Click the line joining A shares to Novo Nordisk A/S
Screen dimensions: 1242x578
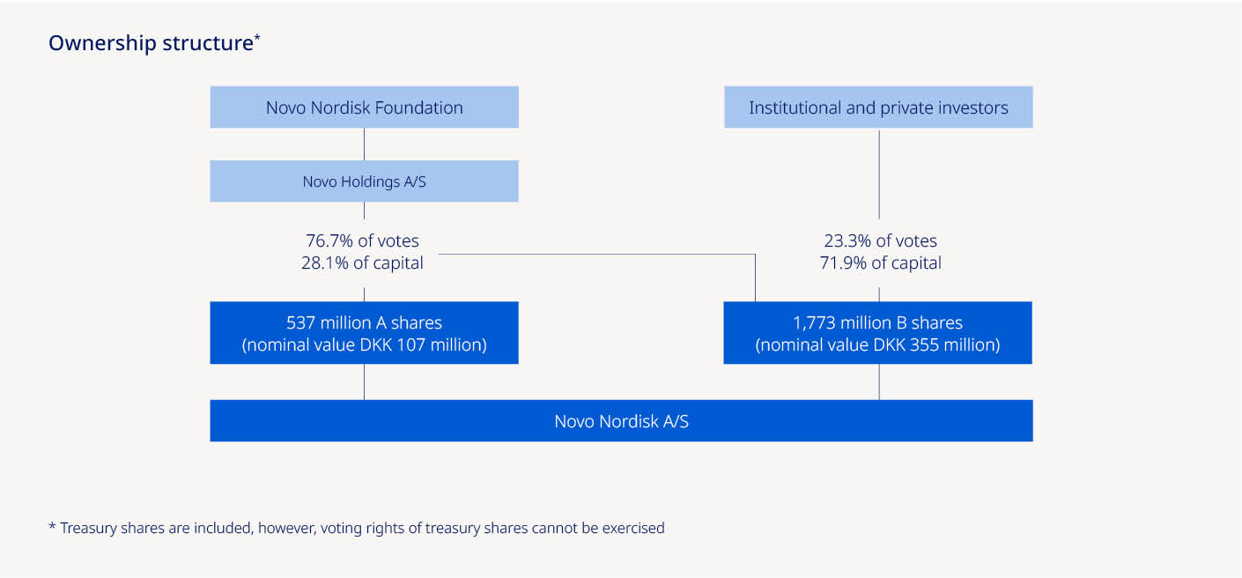364,382
